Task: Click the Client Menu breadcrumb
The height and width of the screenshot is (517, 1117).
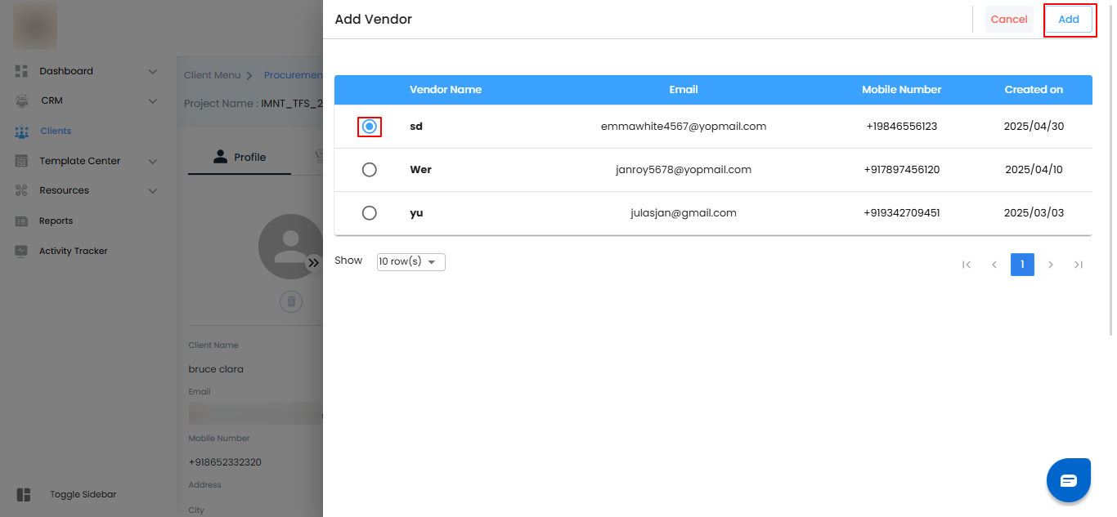Action: pos(212,75)
